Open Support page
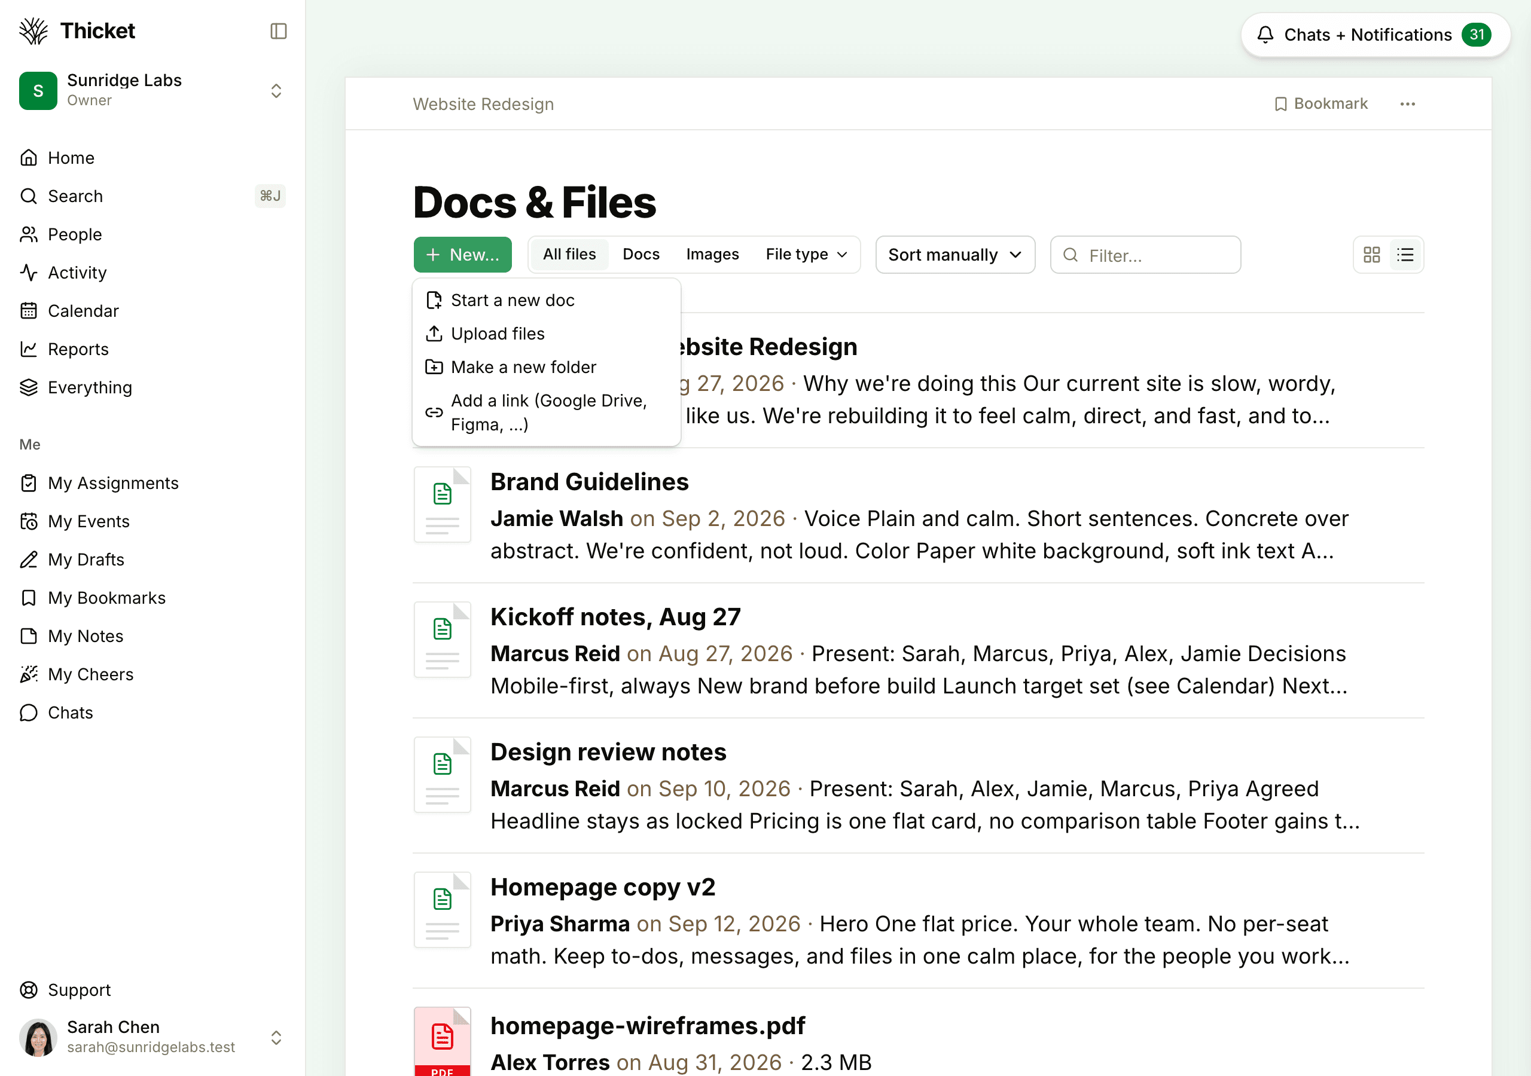Screen dimensions: 1531x1076 (153, 990)
